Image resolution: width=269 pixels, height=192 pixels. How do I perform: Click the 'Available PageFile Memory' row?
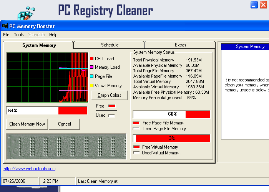pos(167,76)
